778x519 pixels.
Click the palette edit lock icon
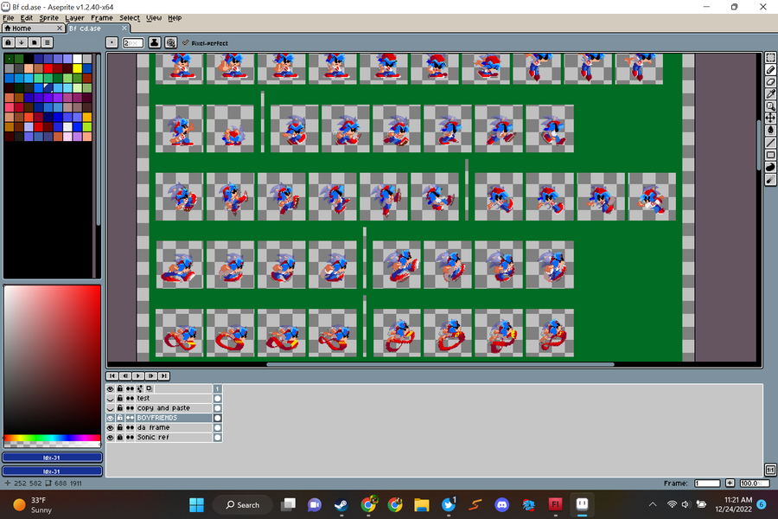[9, 42]
